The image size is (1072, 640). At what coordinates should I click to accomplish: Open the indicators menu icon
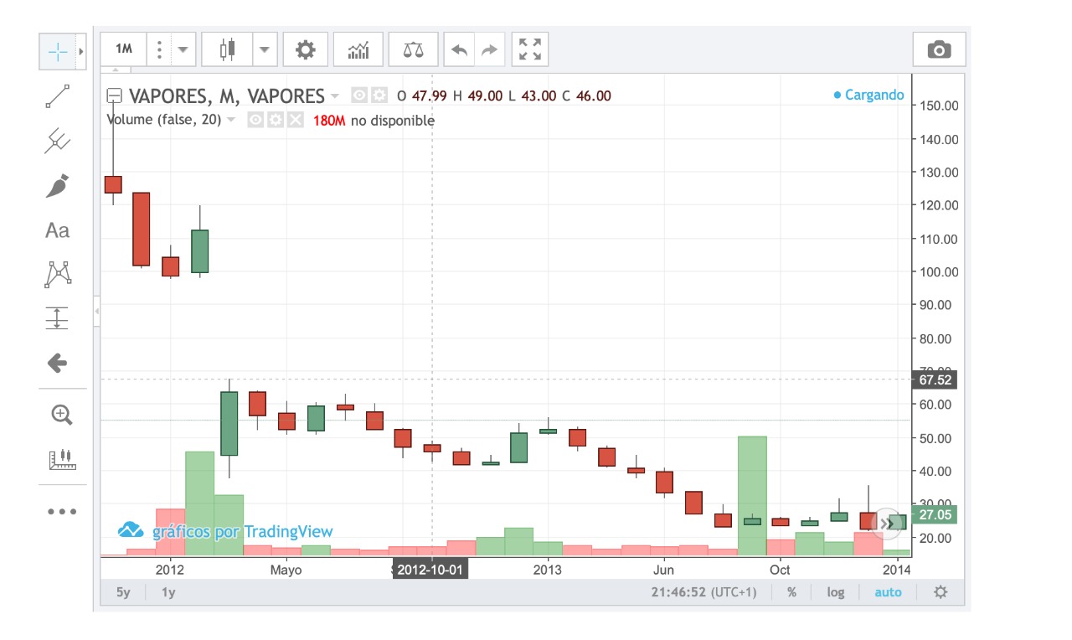click(358, 50)
